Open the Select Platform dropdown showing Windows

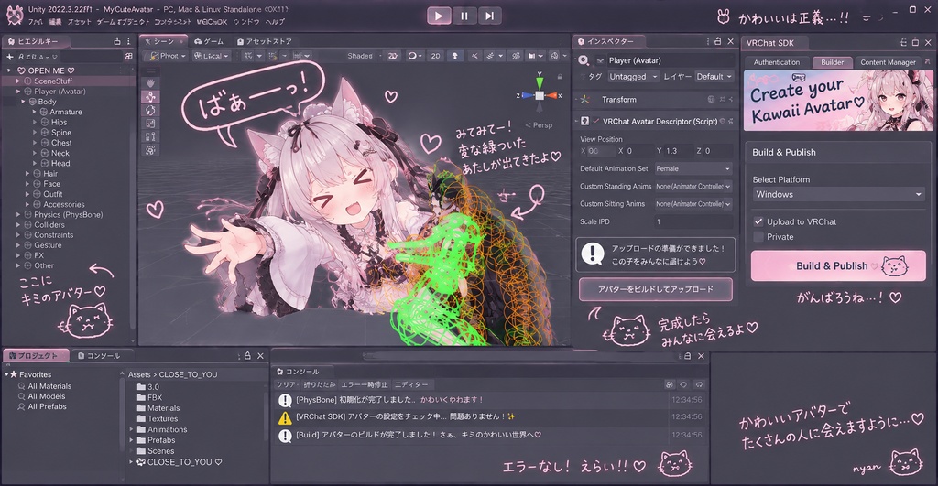(838, 194)
